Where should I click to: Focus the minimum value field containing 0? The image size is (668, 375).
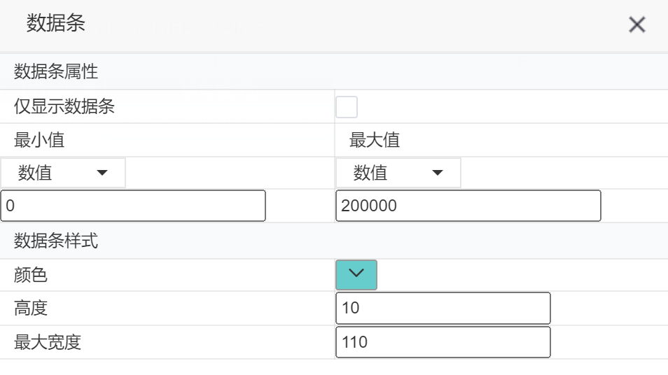[133, 206]
